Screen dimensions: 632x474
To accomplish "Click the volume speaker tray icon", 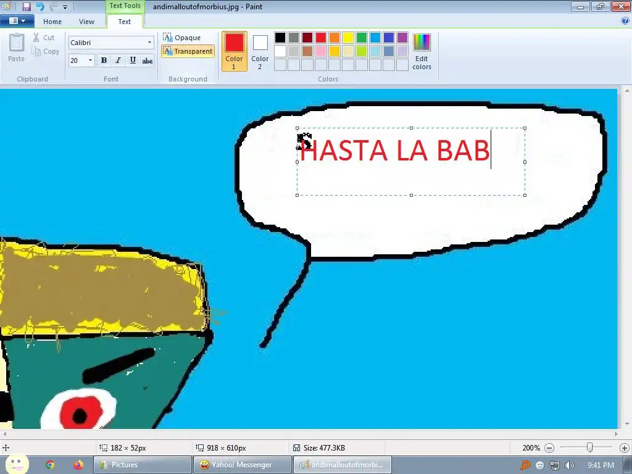I will (569, 465).
